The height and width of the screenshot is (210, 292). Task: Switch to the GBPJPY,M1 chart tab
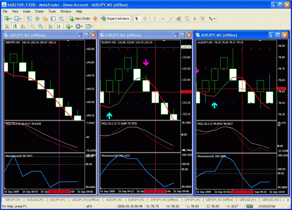(x=13, y=200)
